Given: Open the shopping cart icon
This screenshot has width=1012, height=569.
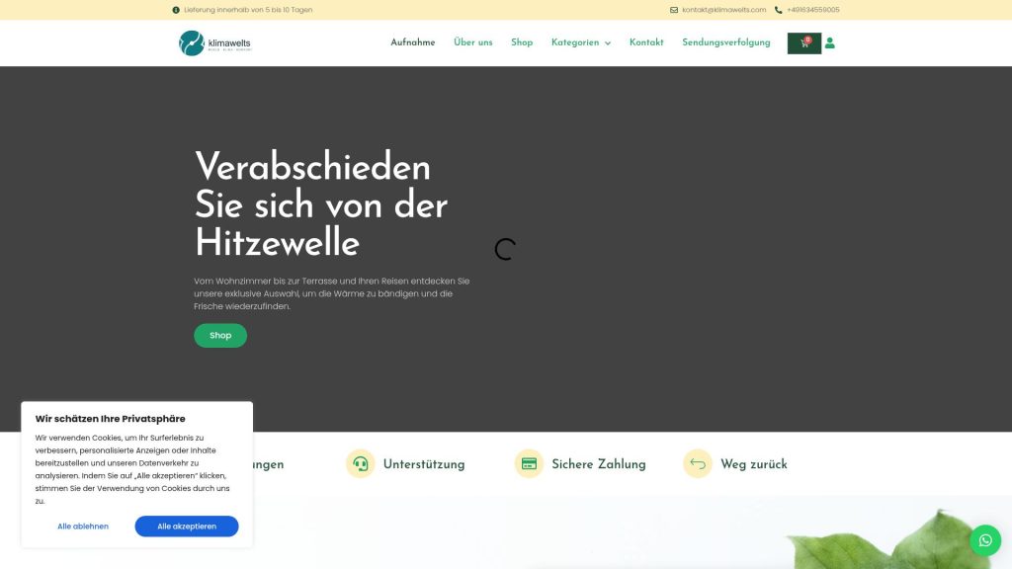Looking at the screenshot, I should click(x=803, y=43).
